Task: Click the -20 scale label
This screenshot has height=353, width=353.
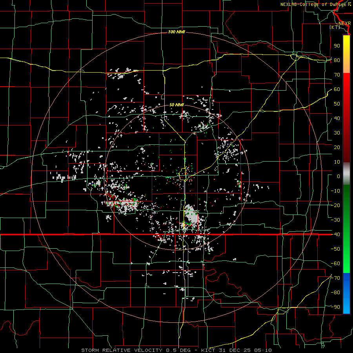Action: pos(335,206)
